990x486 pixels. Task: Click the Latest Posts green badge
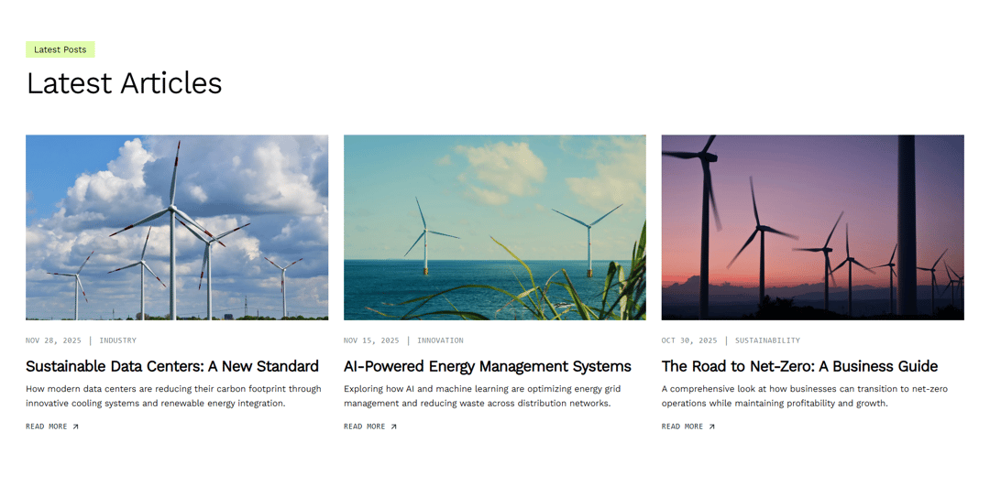(x=60, y=49)
